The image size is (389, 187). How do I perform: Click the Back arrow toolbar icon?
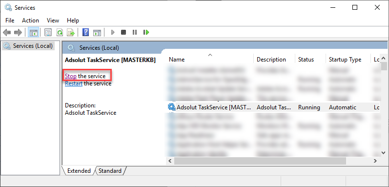(7, 32)
